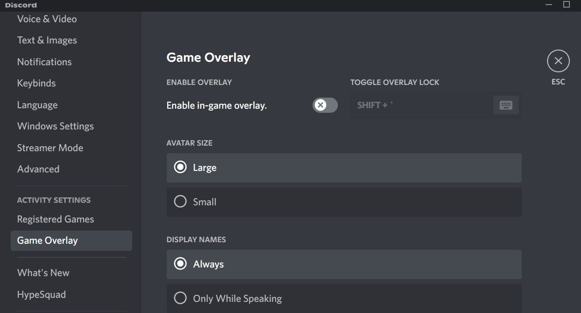Click the Discord logo in the title bar
Viewport: 581px width, 313px height.
(20, 5)
